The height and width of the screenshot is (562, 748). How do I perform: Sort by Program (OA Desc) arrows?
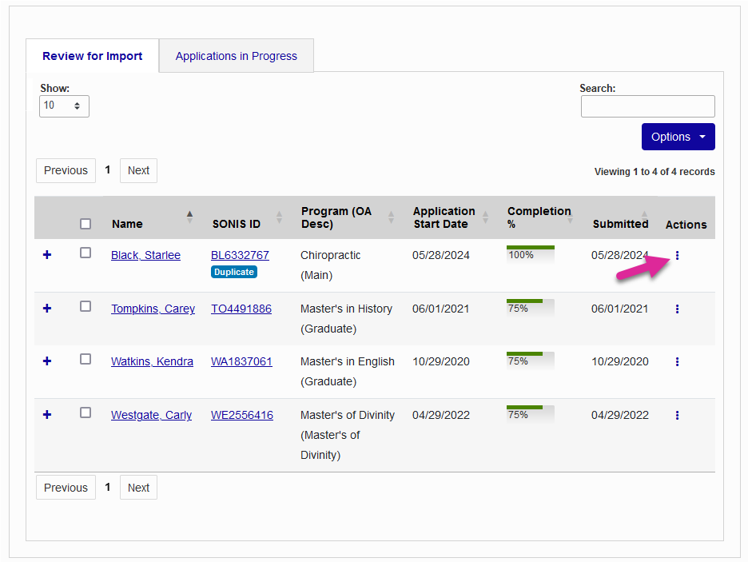tap(391, 217)
